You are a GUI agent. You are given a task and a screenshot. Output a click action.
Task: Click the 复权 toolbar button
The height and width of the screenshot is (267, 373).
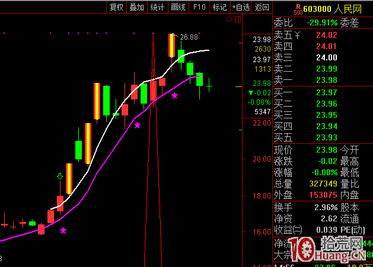coord(117,7)
